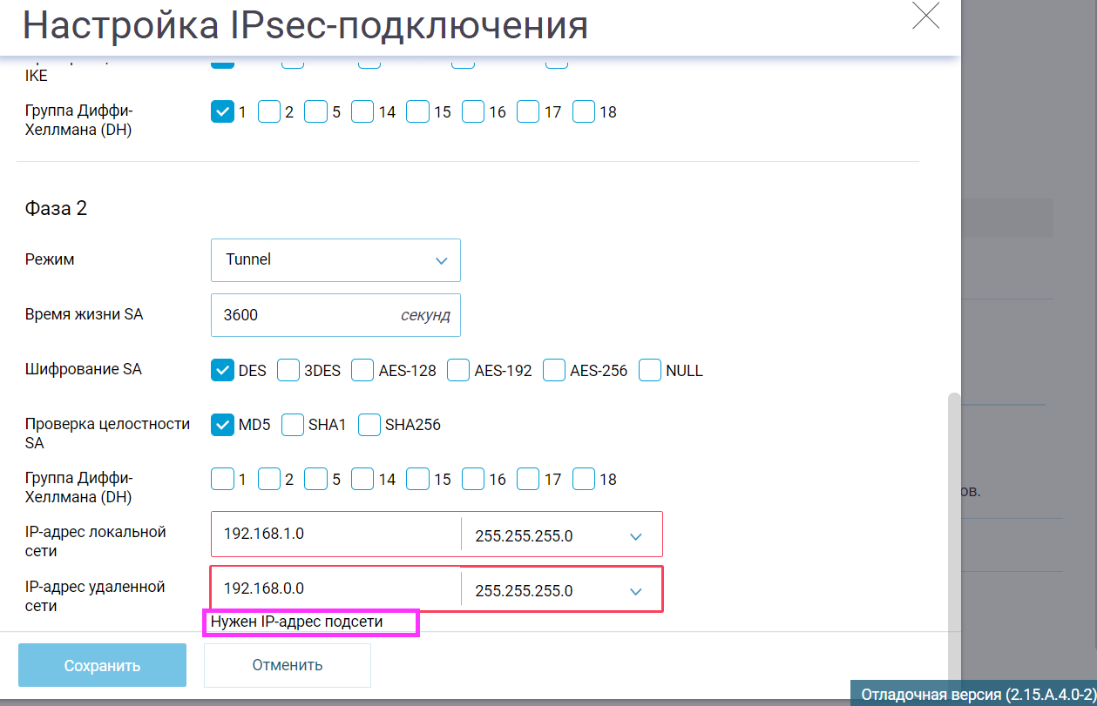The height and width of the screenshot is (706, 1097).
Task: Close the IPsec connection settings dialog
Action: click(x=925, y=15)
